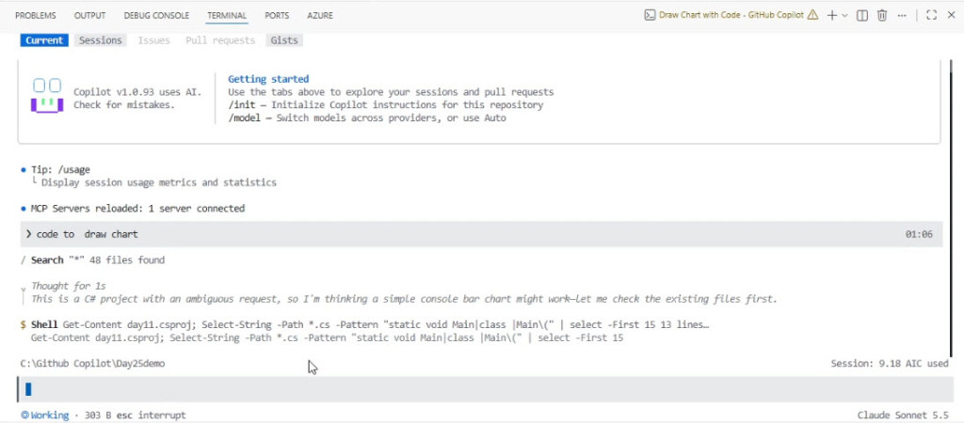Click Session: 9.18 AIC used text
Screen dimensions: 964x423
point(890,364)
